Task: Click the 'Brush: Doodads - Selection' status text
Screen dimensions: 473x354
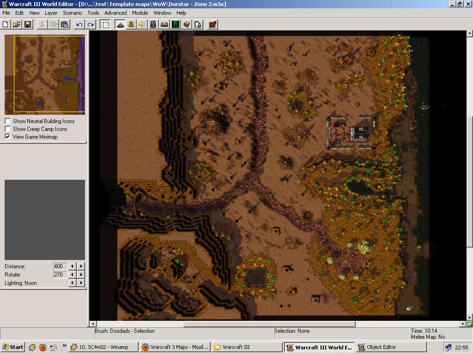Action: [125, 331]
